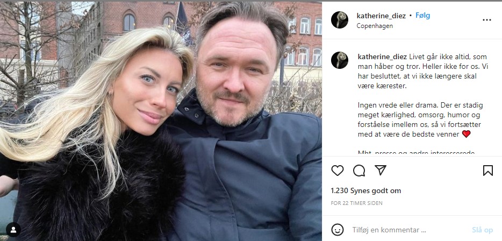Show tagged people icon on photo
502x241 pixels.
pos(13,230)
